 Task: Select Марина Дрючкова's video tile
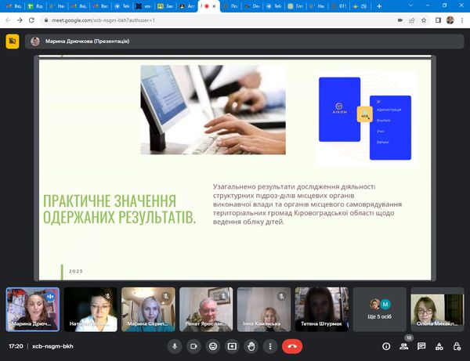[32, 309]
